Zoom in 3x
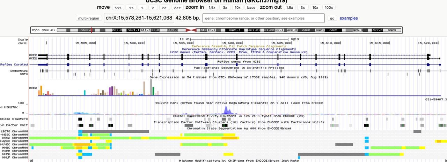447x162 pixels. (225, 7)
